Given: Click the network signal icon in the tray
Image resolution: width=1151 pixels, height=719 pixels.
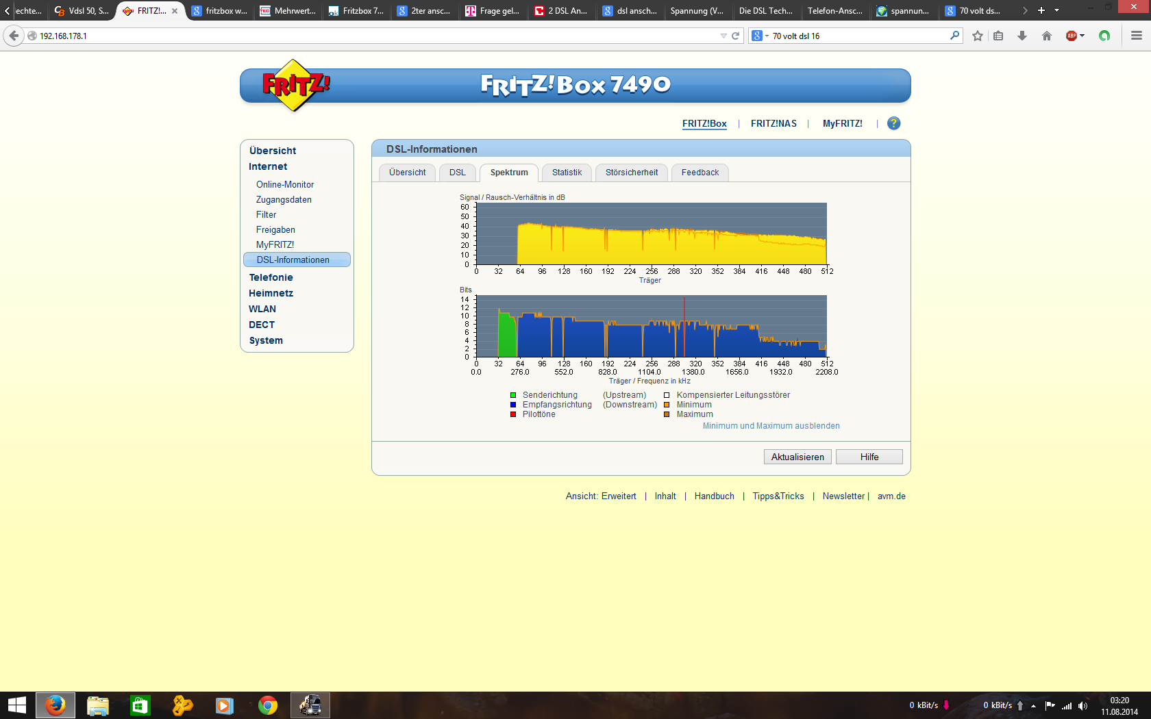Looking at the screenshot, I should 1067,706.
